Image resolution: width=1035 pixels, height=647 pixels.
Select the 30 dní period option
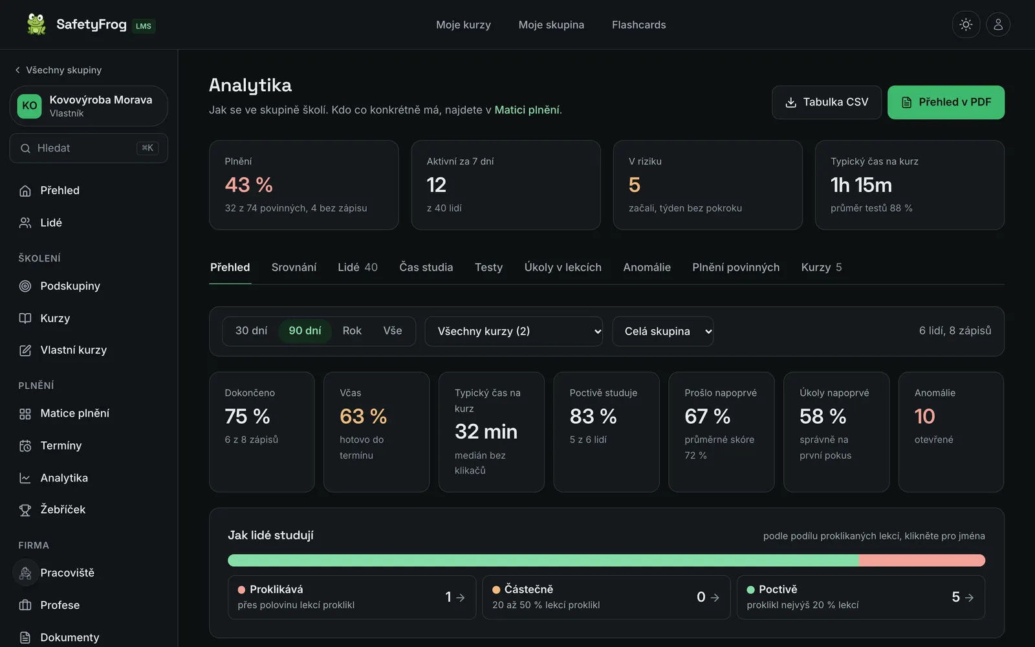pos(251,331)
